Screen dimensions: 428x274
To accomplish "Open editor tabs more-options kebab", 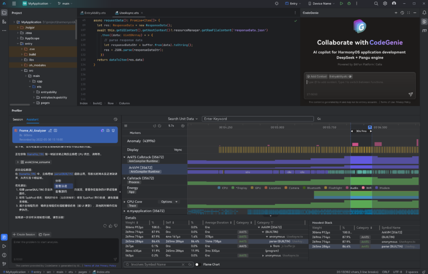I will pyautogui.click(x=295, y=13).
